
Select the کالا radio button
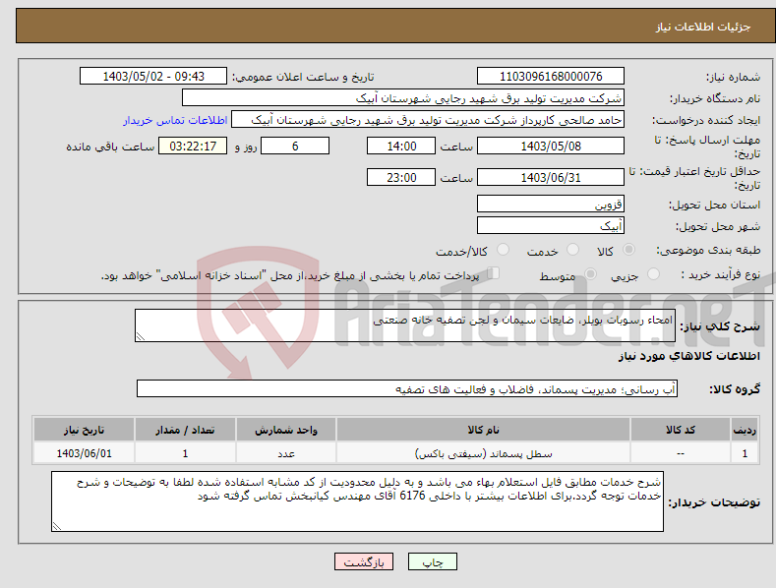629,250
